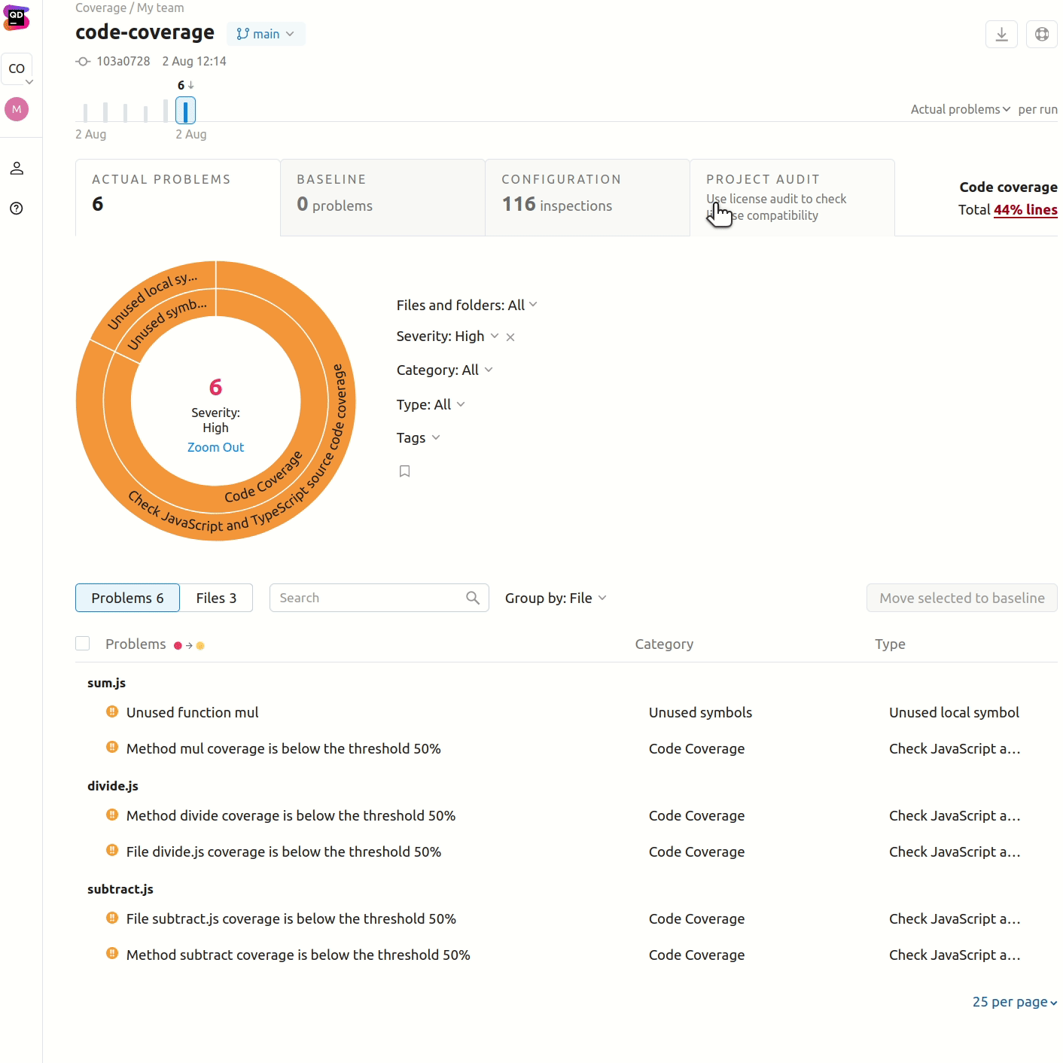Change the 25 per page setting

click(1014, 1002)
